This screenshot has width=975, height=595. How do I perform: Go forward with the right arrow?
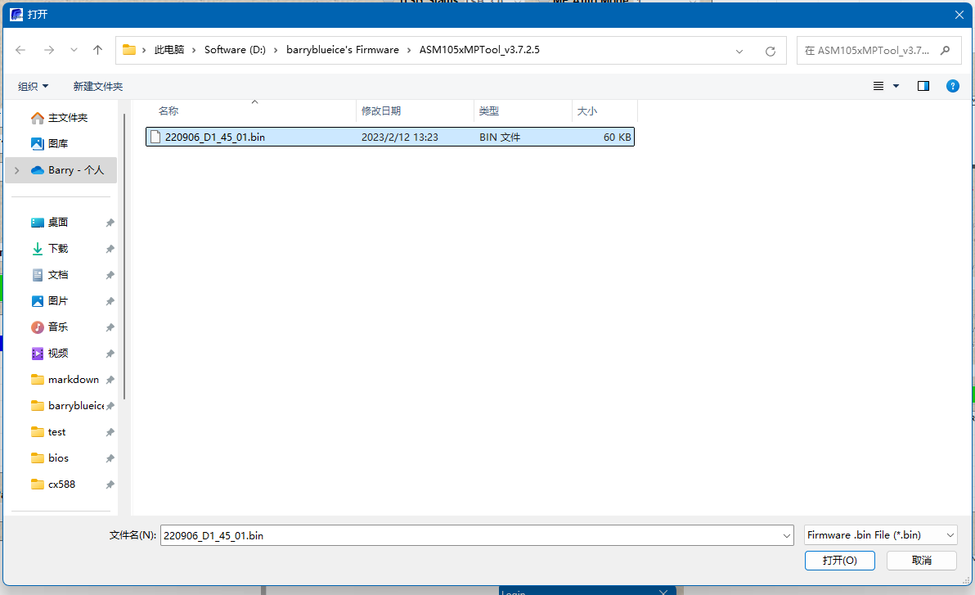(49, 51)
